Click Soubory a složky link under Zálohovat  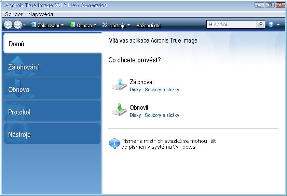pyautogui.click(x=162, y=90)
